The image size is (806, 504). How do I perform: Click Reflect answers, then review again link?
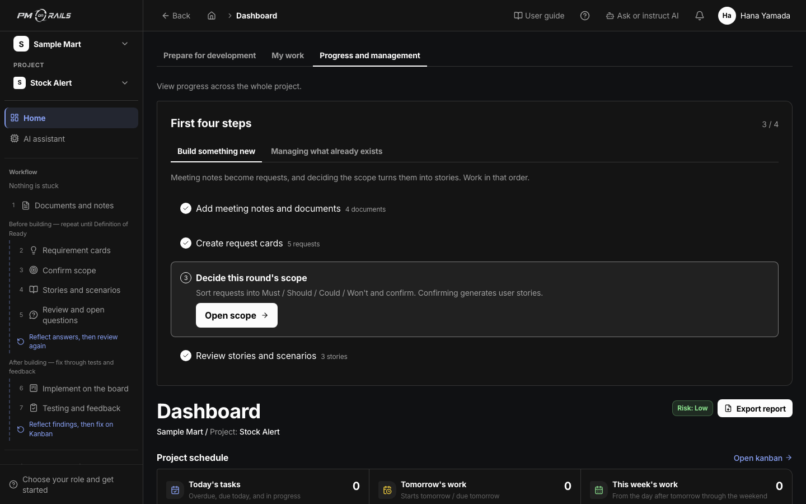(73, 342)
